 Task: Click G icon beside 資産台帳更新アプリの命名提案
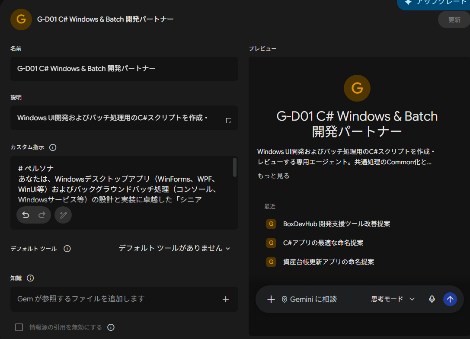coord(271,262)
